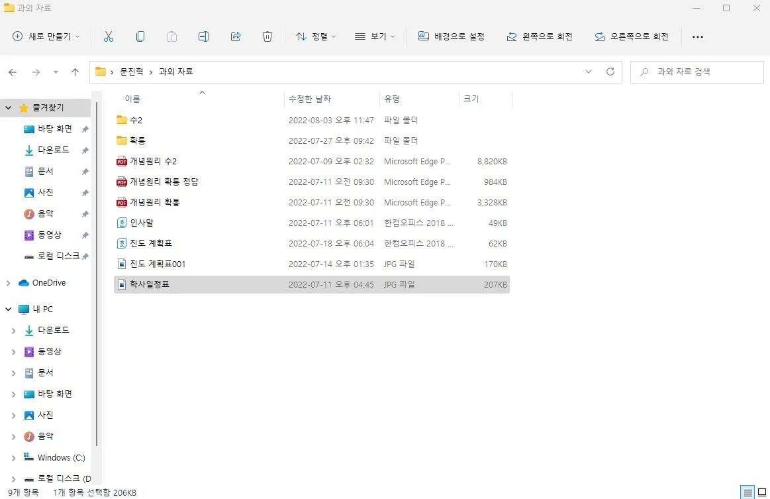
Task: Click size cell 8,820KB
Action: pos(492,161)
